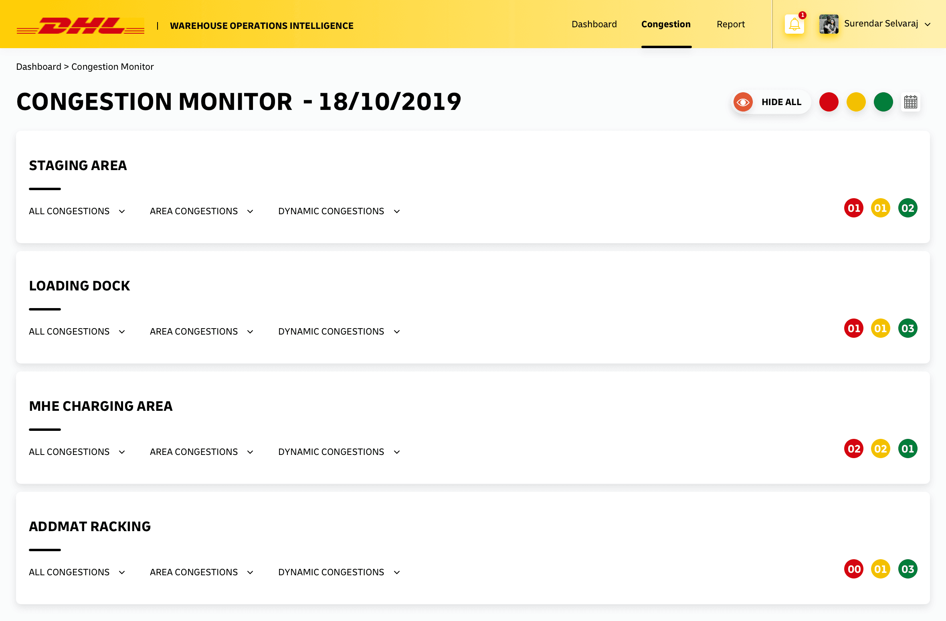Click yellow 01 badge in Staging Area
The height and width of the screenshot is (621, 946).
[880, 208]
